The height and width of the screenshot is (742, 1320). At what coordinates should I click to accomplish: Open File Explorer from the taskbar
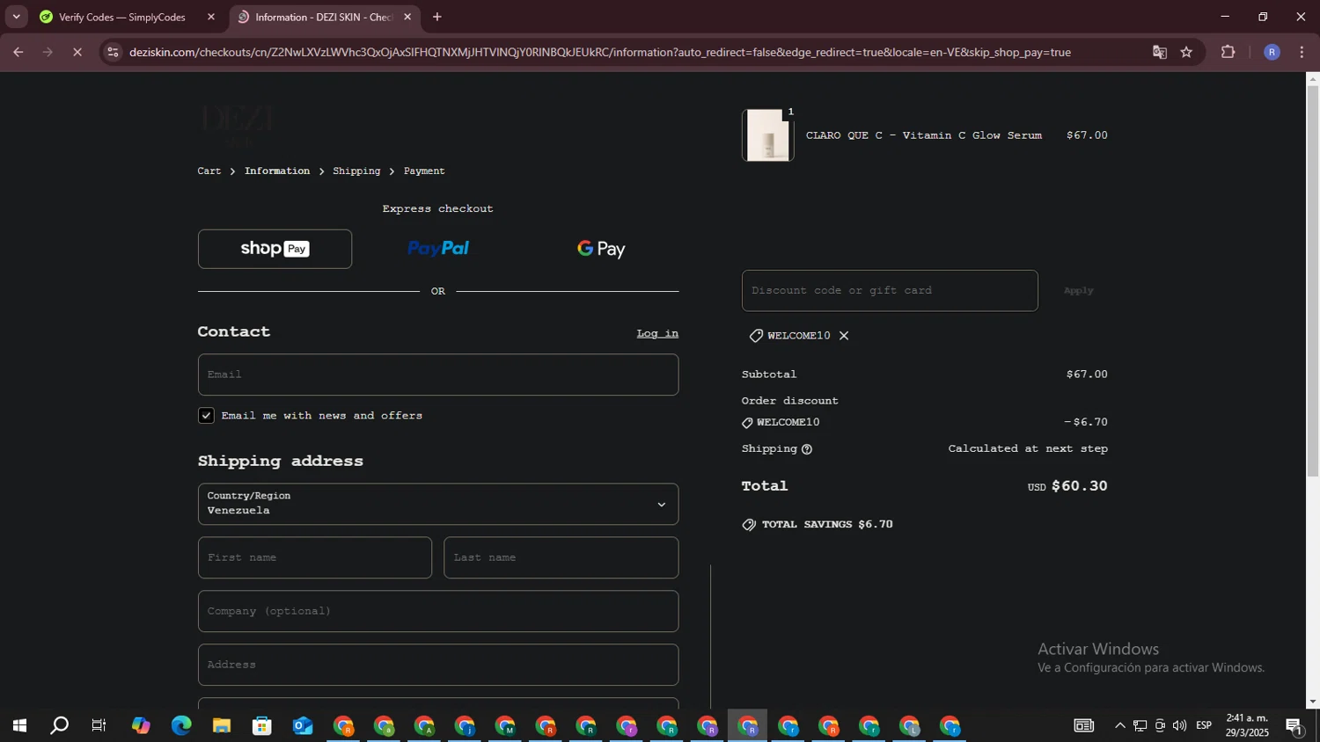(x=222, y=725)
